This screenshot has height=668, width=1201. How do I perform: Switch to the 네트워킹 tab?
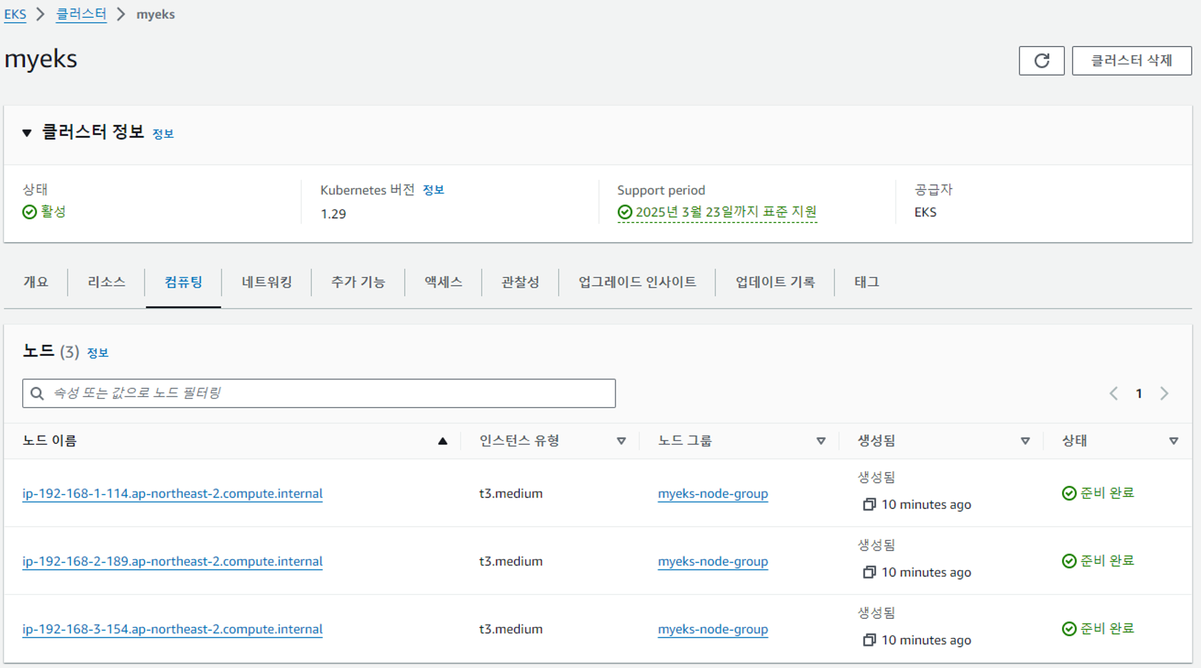click(x=267, y=282)
